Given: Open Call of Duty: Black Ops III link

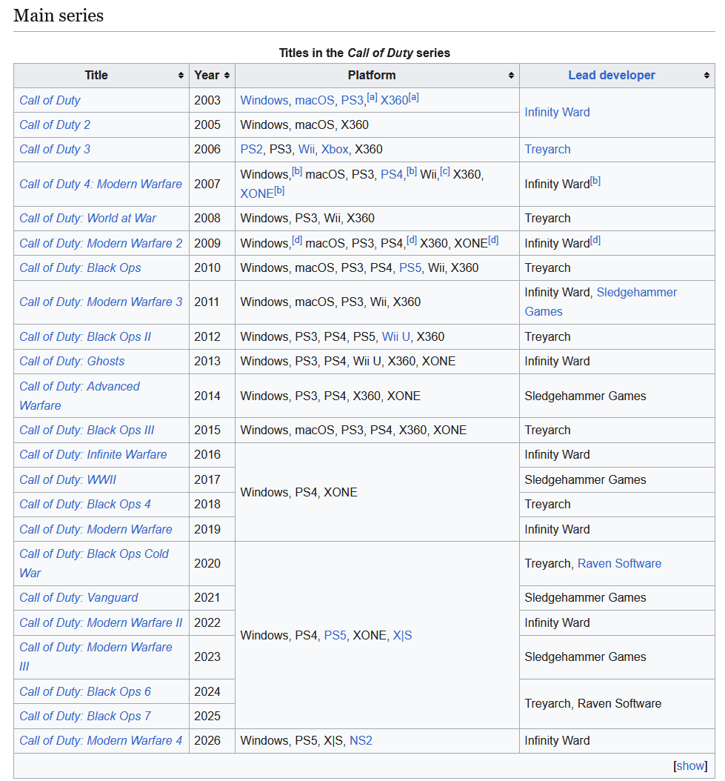Looking at the screenshot, I should point(87,430).
